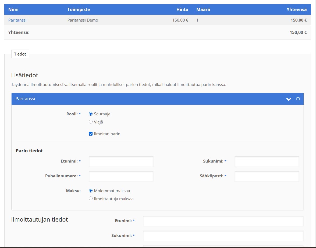316x248 pixels.
Task: Expand the Paritanssi panel chevron arrow
Action: pyautogui.click(x=289, y=99)
